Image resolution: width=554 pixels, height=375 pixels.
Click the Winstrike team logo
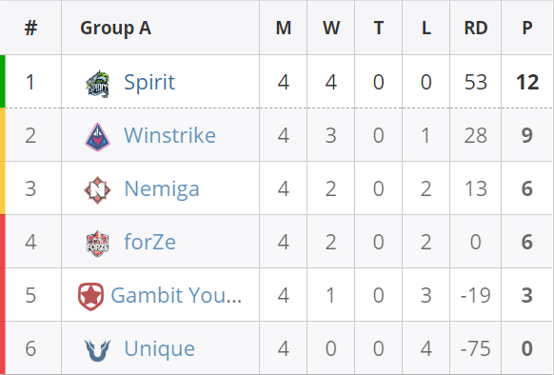tap(97, 137)
